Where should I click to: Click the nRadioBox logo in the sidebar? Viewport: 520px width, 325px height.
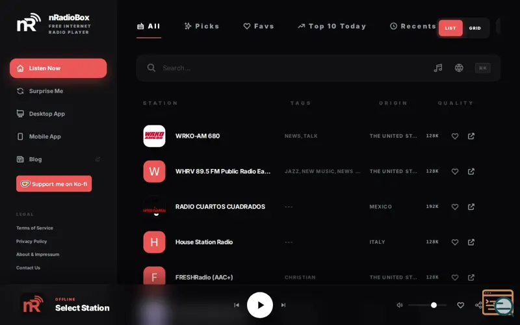(x=29, y=23)
